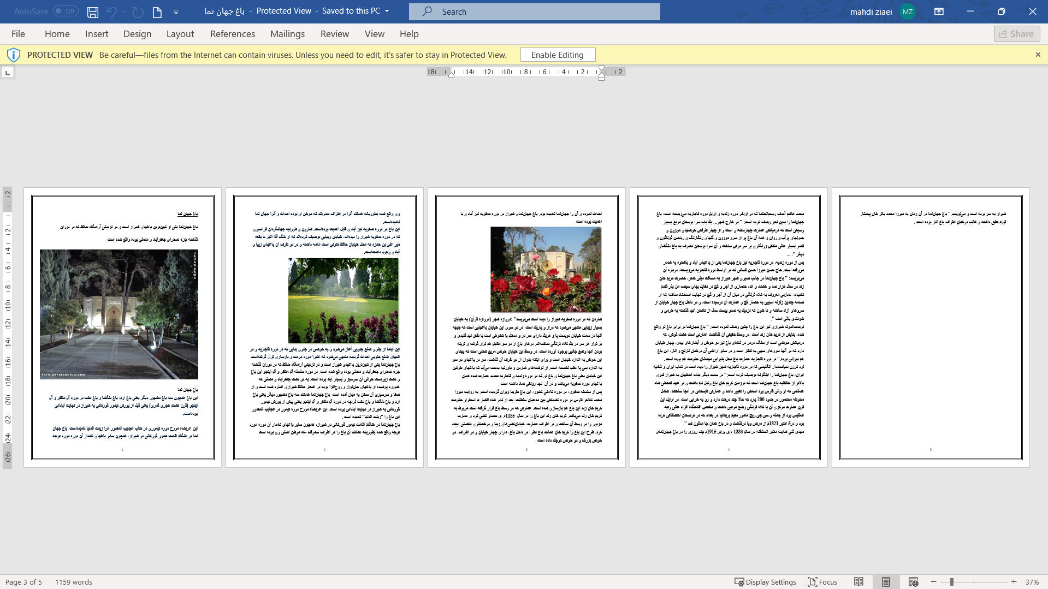Click the page 1 thumbnail with night photo
1048x589 pixels.
click(123, 328)
